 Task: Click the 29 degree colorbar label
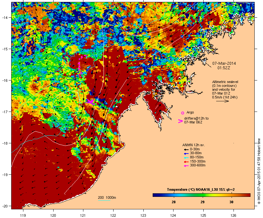click(x=202, y=202)
